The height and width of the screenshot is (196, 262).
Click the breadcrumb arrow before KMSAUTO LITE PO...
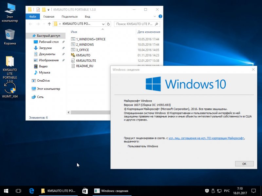pyautogui.click(x=60, y=24)
